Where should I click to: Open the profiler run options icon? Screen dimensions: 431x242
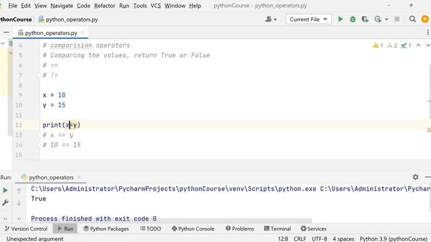(378, 19)
